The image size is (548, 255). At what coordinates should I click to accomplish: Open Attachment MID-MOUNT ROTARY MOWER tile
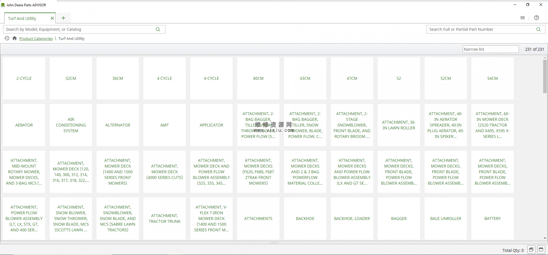pos(24,172)
